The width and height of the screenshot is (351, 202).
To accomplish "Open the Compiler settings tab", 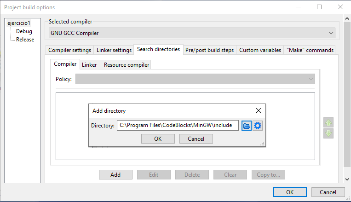I will pyautogui.click(x=69, y=50).
